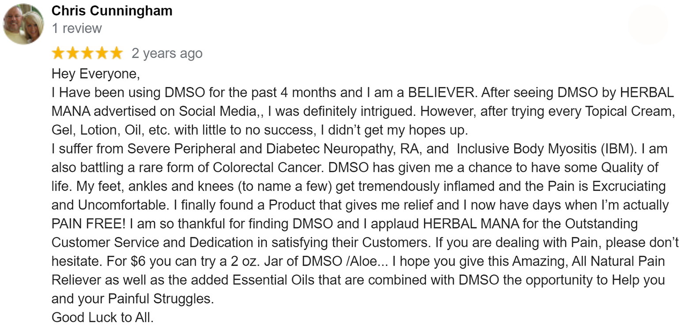Click the second gold rating star
The height and width of the screenshot is (330, 685).
[x=73, y=53]
